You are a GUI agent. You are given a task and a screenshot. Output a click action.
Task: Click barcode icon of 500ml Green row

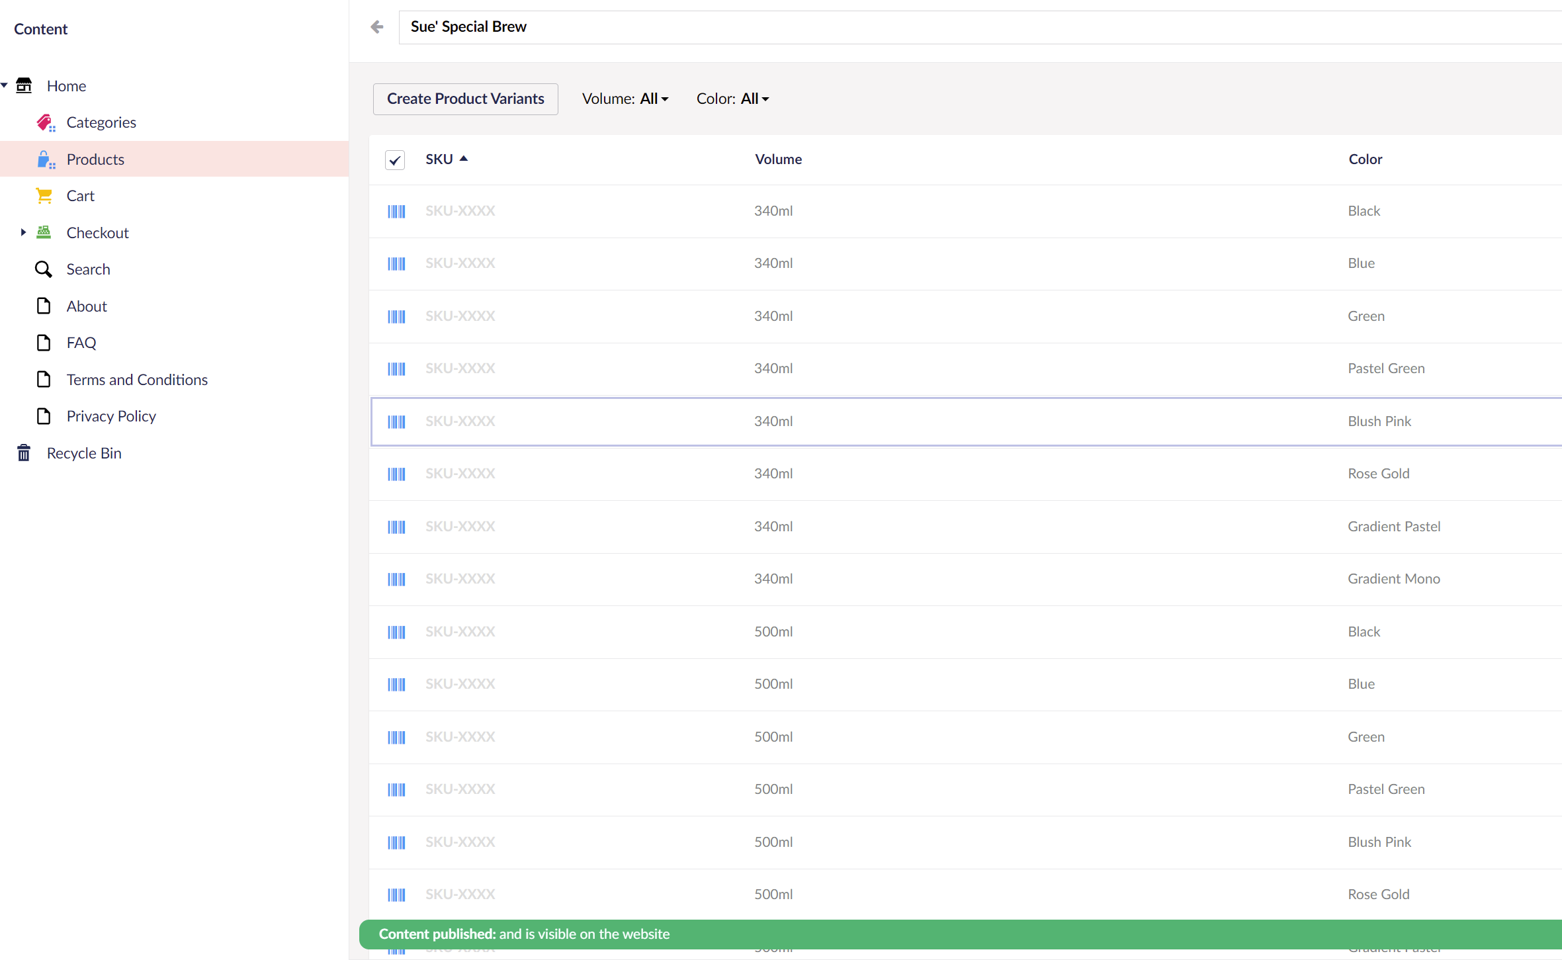click(x=396, y=737)
